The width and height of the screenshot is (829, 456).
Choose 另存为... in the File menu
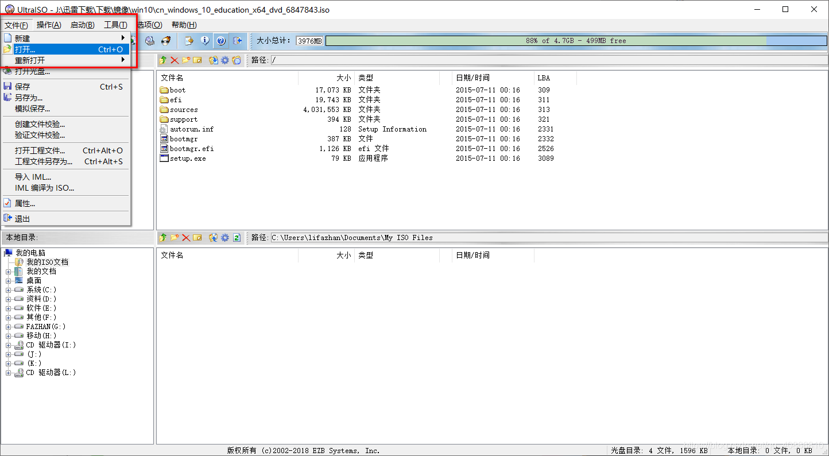66,98
